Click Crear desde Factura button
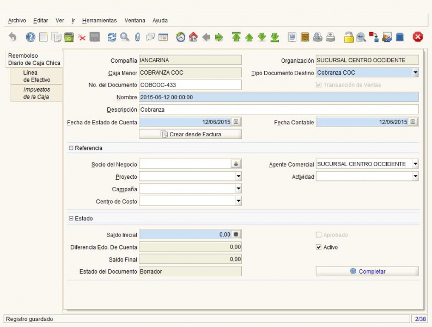 click(x=190, y=134)
